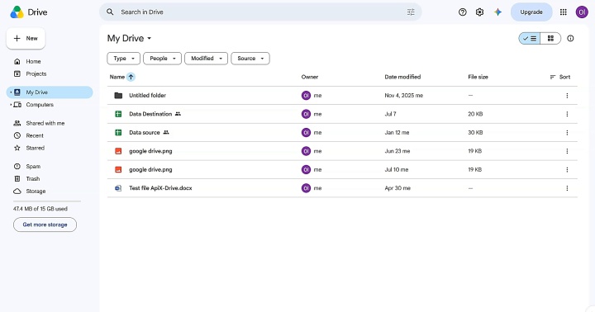Open more actions for Untitled folder
Image resolution: width=595 pixels, height=312 pixels.
click(x=567, y=96)
